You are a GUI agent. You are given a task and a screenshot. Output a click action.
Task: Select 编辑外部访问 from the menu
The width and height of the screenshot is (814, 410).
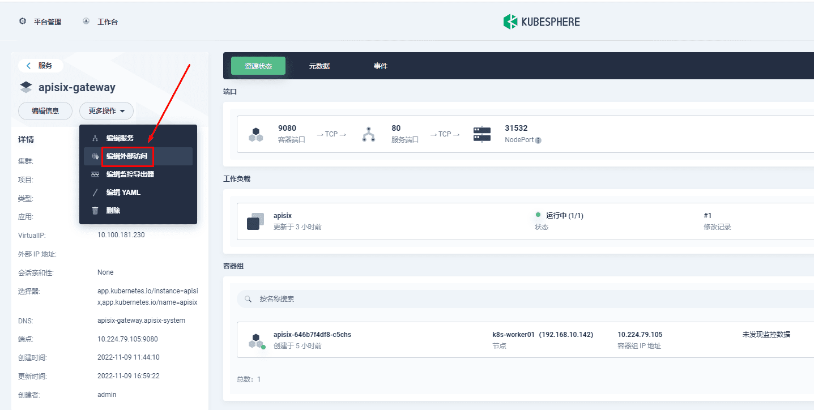(138, 156)
